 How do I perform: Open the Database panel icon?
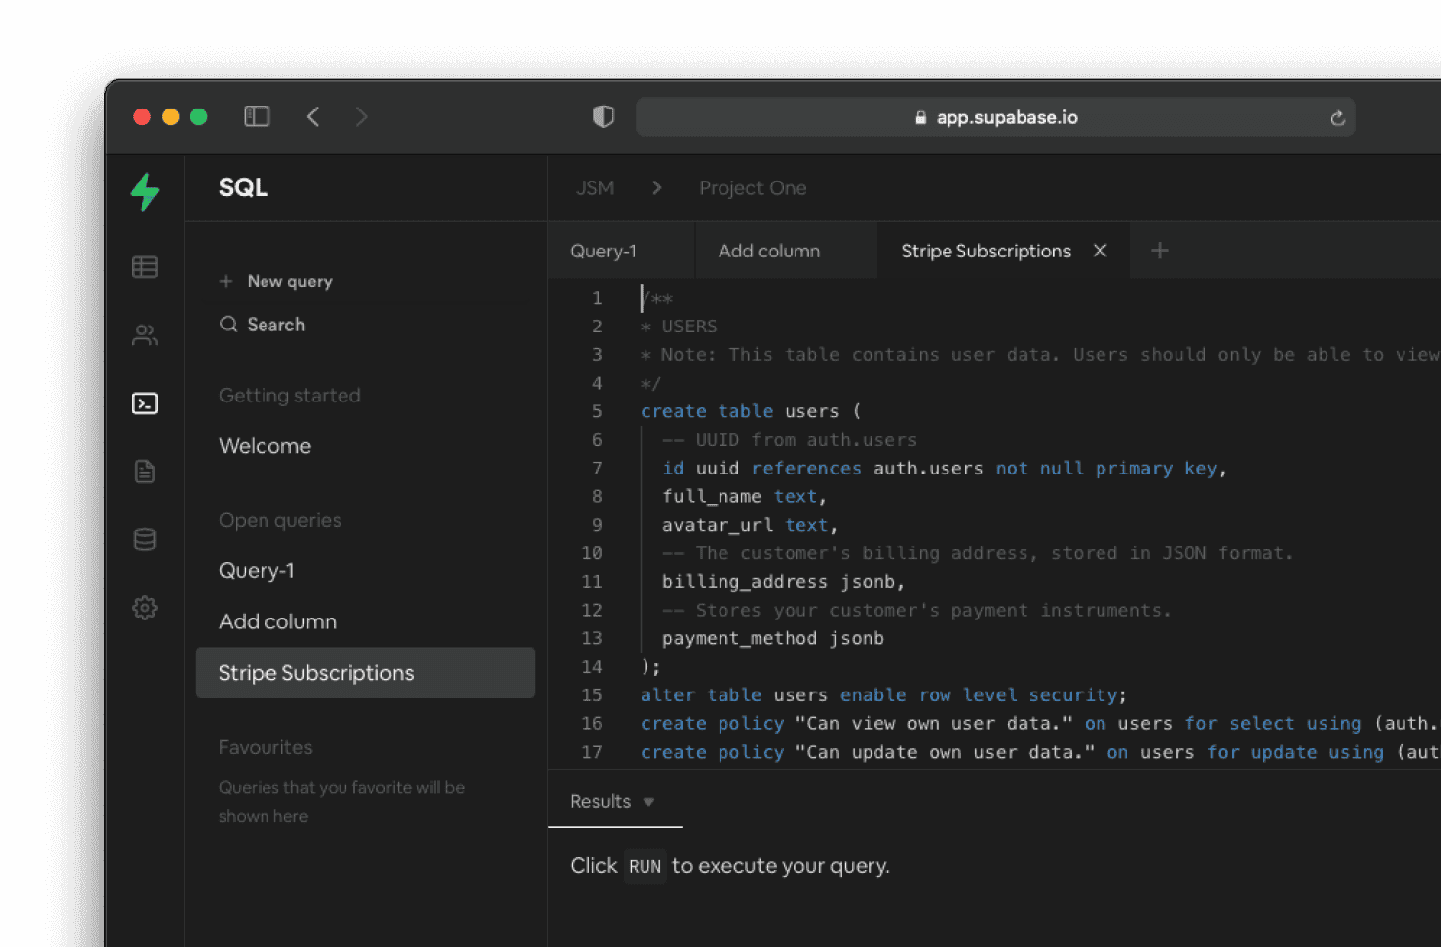pyautogui.click(x=144, y=539)
